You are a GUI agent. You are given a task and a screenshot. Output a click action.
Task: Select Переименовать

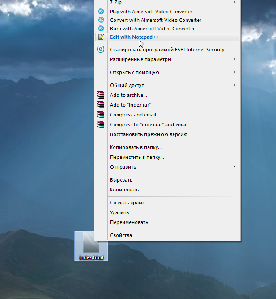[167, 222]
